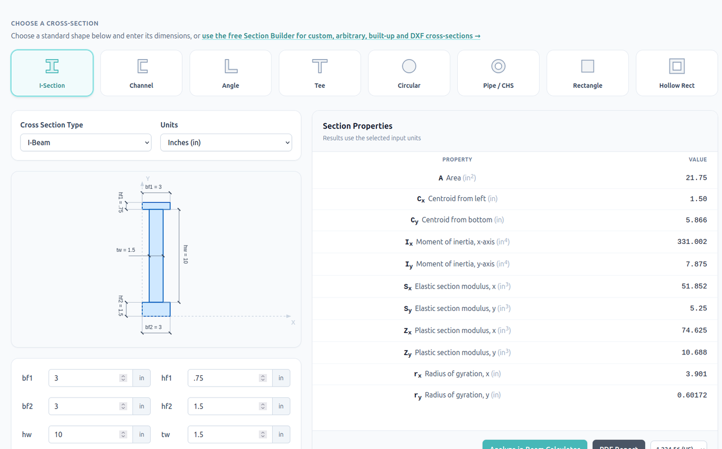Open the Cross Section Type dropdown
Viewport: 722px width, 449px height.
coord(86,143)
